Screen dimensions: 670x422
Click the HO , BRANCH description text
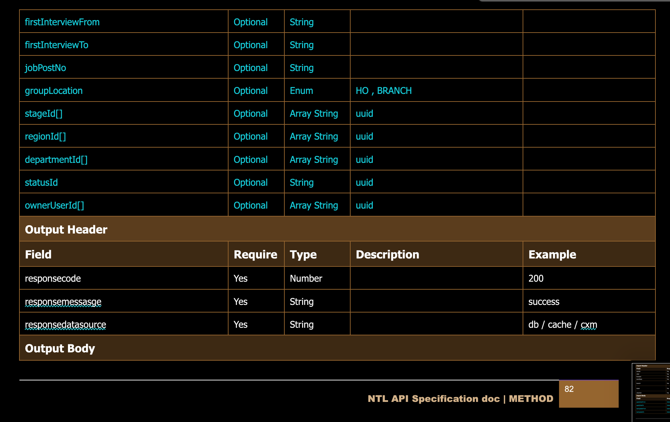384,91
